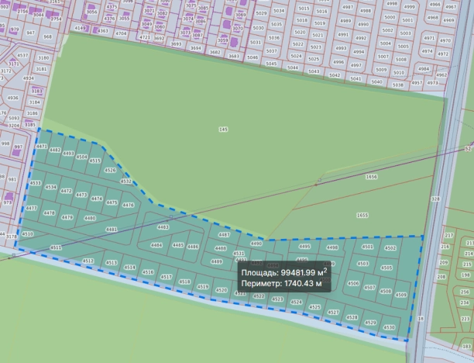Image resolution: width=474 pixels, height=363 pixels.
Task: Click parcel 4483 label
Action: tap(163, 226)
